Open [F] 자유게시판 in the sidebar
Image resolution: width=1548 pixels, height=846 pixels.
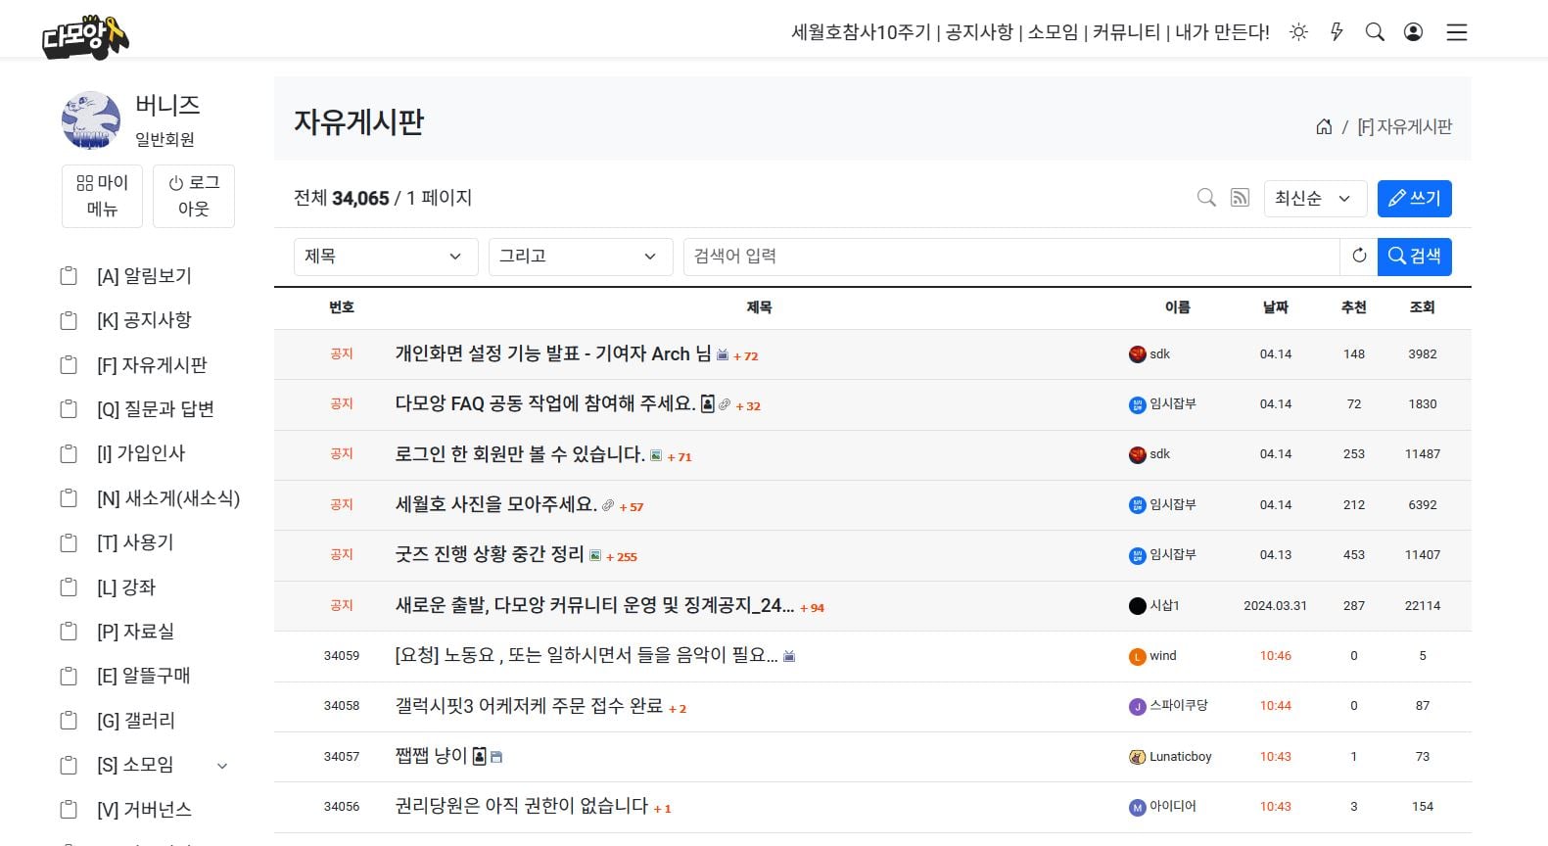pyautogui.click(x=152, y=365)
